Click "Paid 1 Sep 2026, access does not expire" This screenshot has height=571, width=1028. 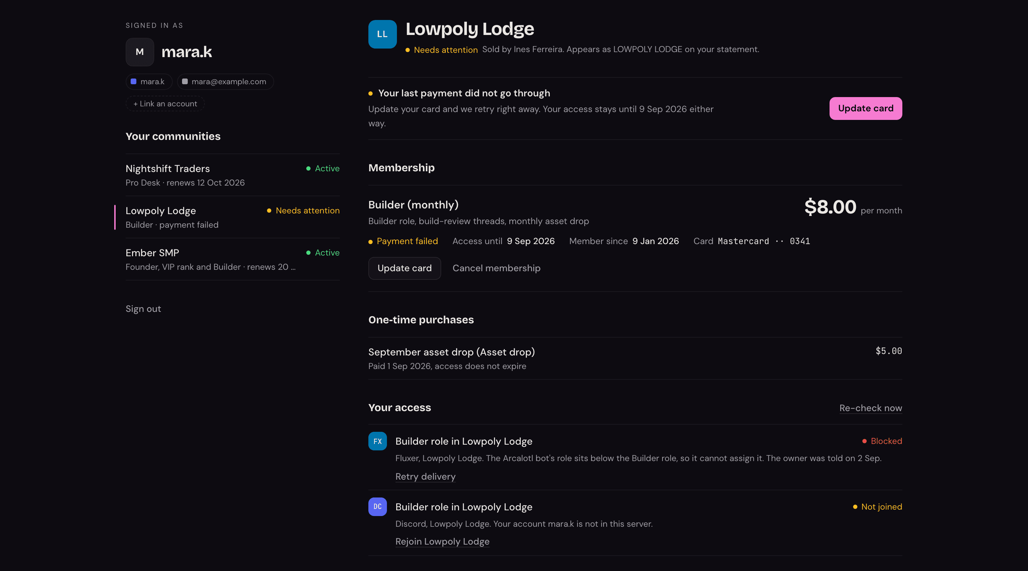(447, 366)
